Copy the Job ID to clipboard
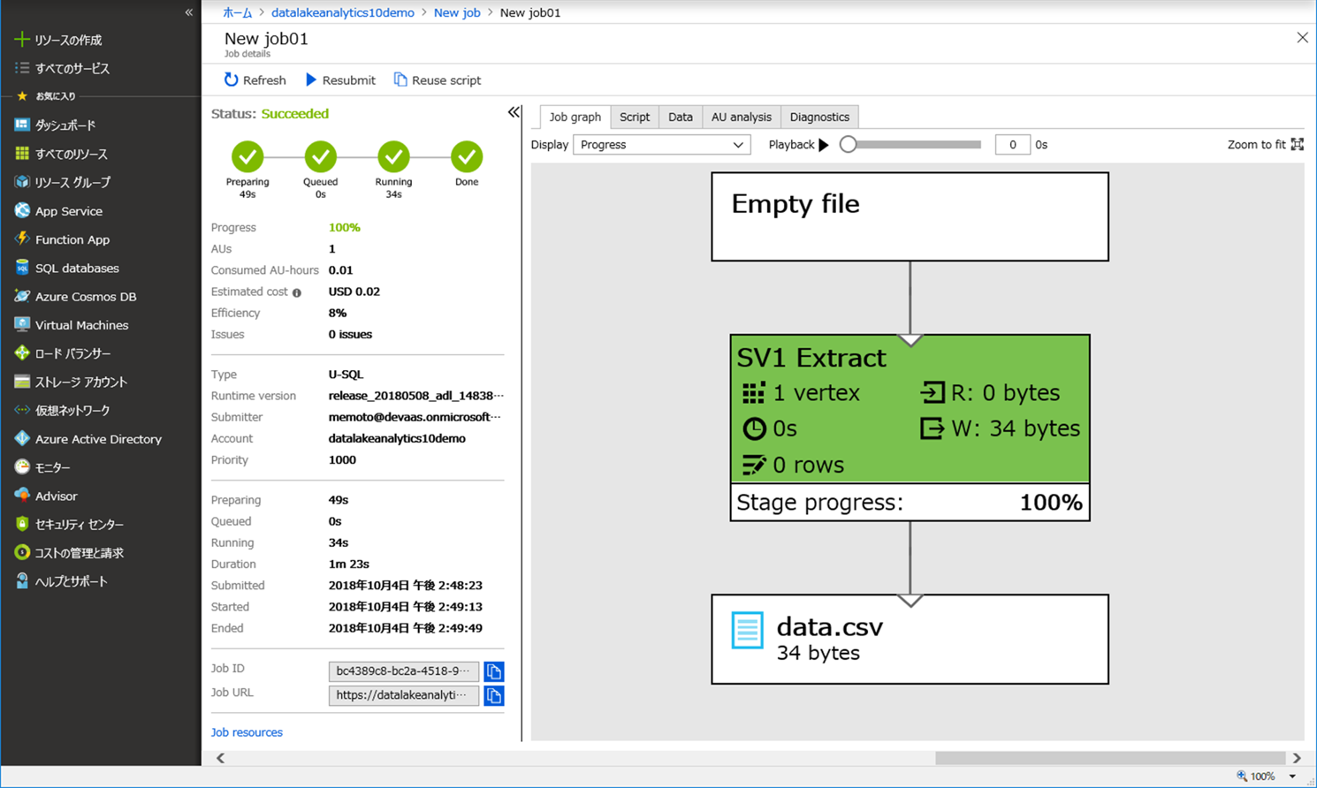Viewport: 1317px width, 788px height. pyautogui.click(x=494, y=671)
